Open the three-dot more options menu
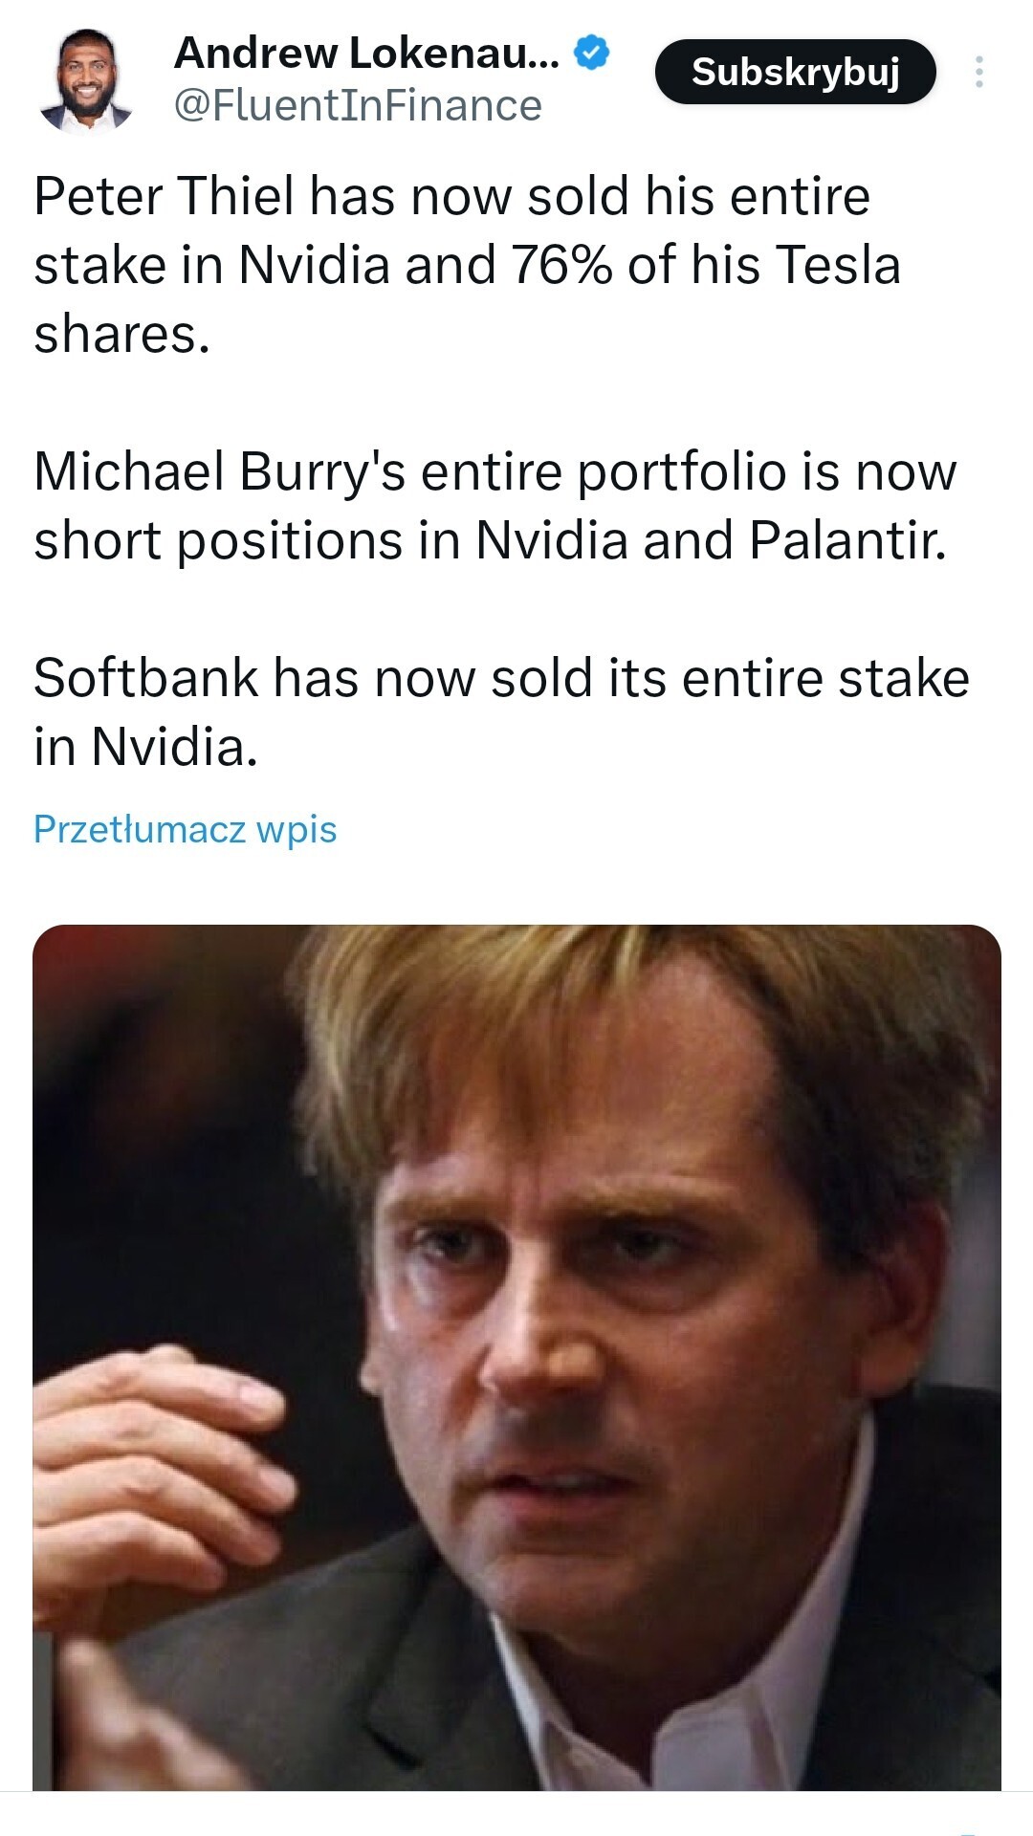The image size is (1033, 1836). (x=978, y=73)
